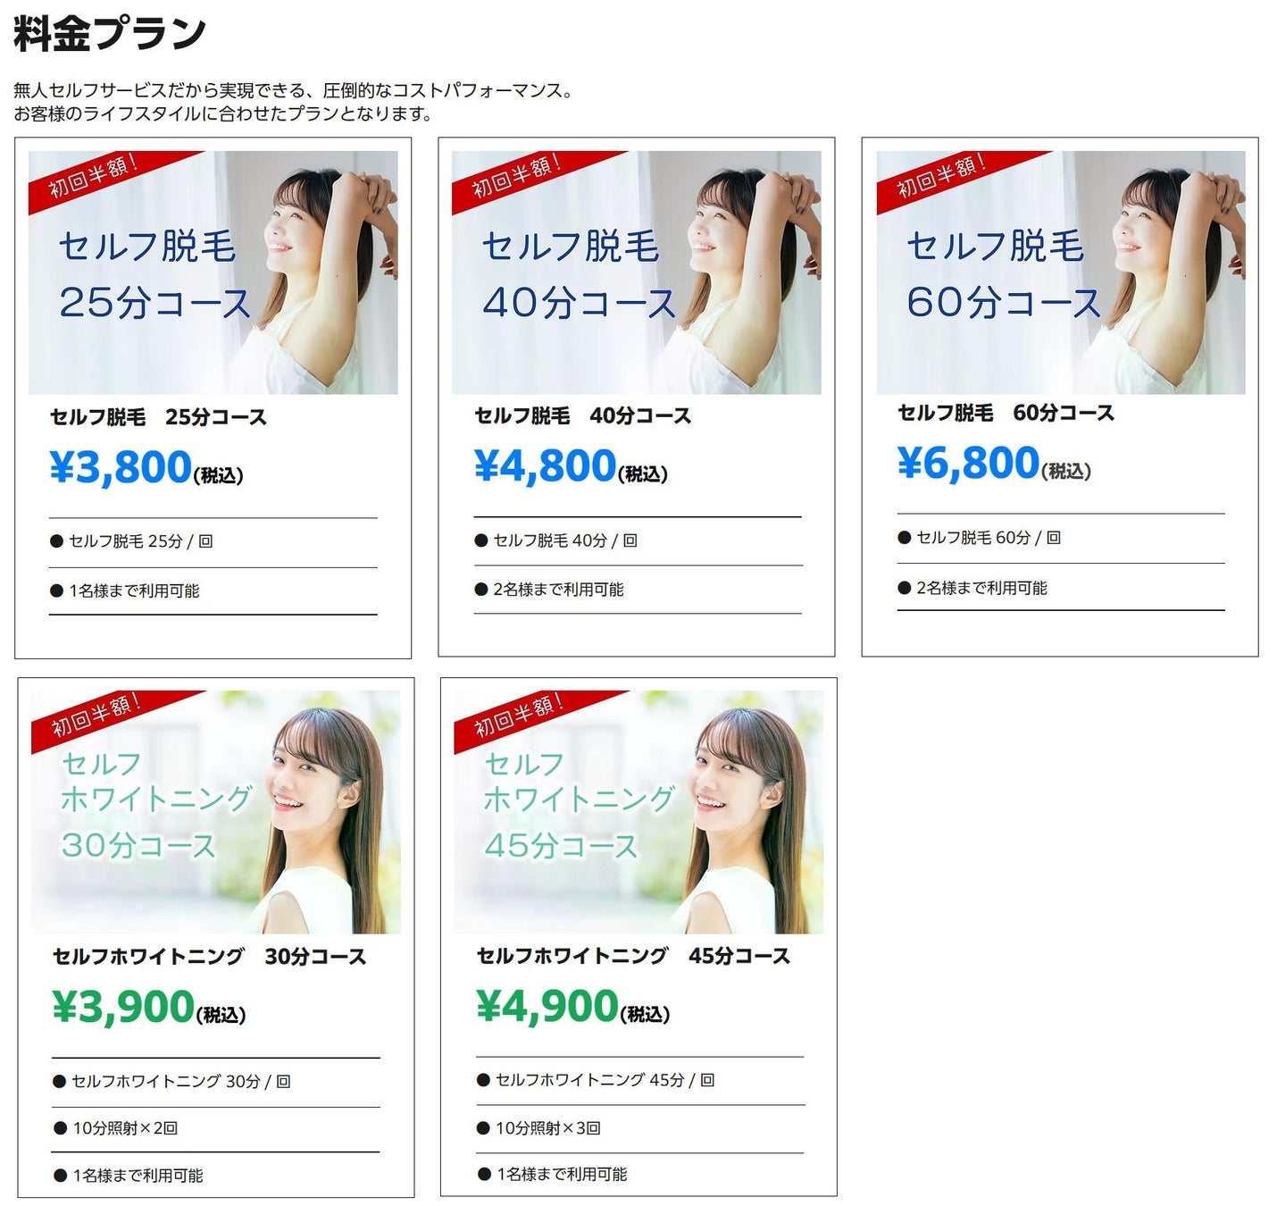This screenshot has width=1277, height=1206.
Task: Open the セルフ脱毛 25分コース banner image
Action: tap(213, 272)
